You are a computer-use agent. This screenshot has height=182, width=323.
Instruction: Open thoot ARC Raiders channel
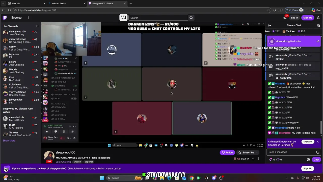point(20,126)
